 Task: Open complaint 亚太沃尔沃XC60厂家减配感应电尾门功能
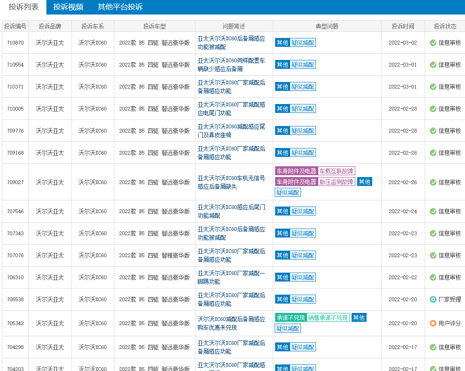pyautogui.click(x=231, y=109)
